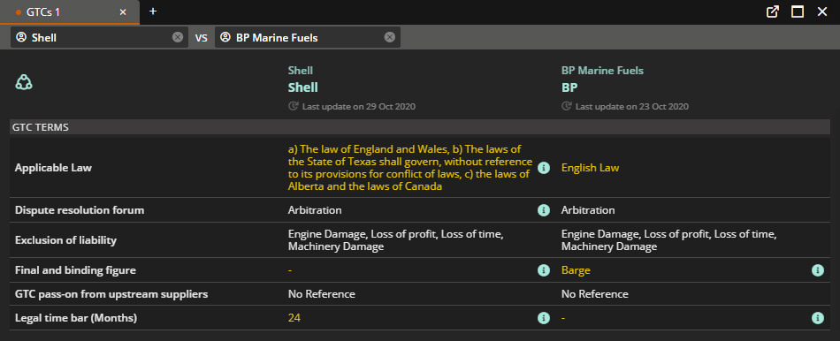Open info icon for BP Legal time bar

[x=818, y=318]
